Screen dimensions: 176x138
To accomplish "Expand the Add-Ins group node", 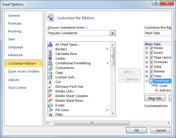I will pos(156,90).
